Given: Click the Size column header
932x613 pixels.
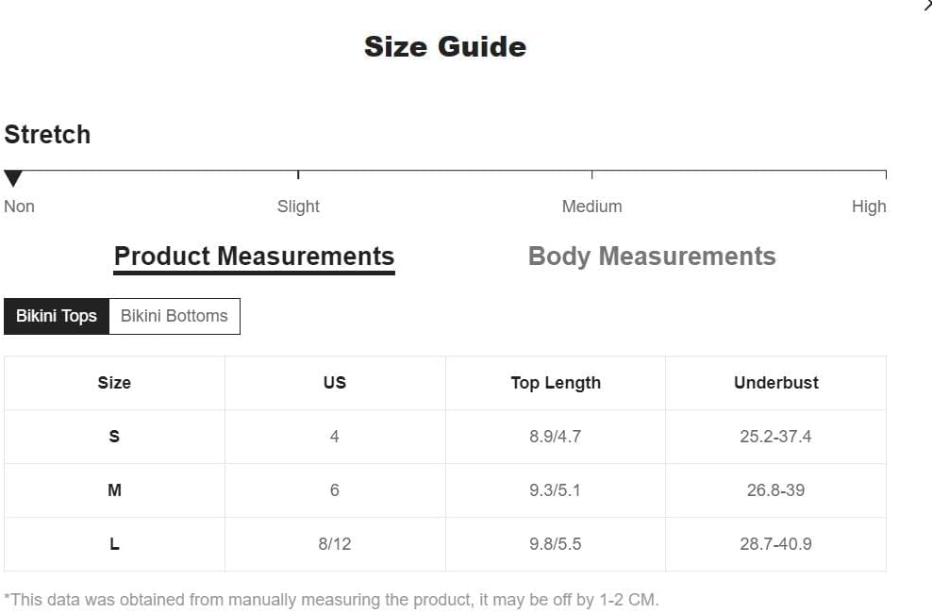Looking at the screenshot, I should 114,383.
